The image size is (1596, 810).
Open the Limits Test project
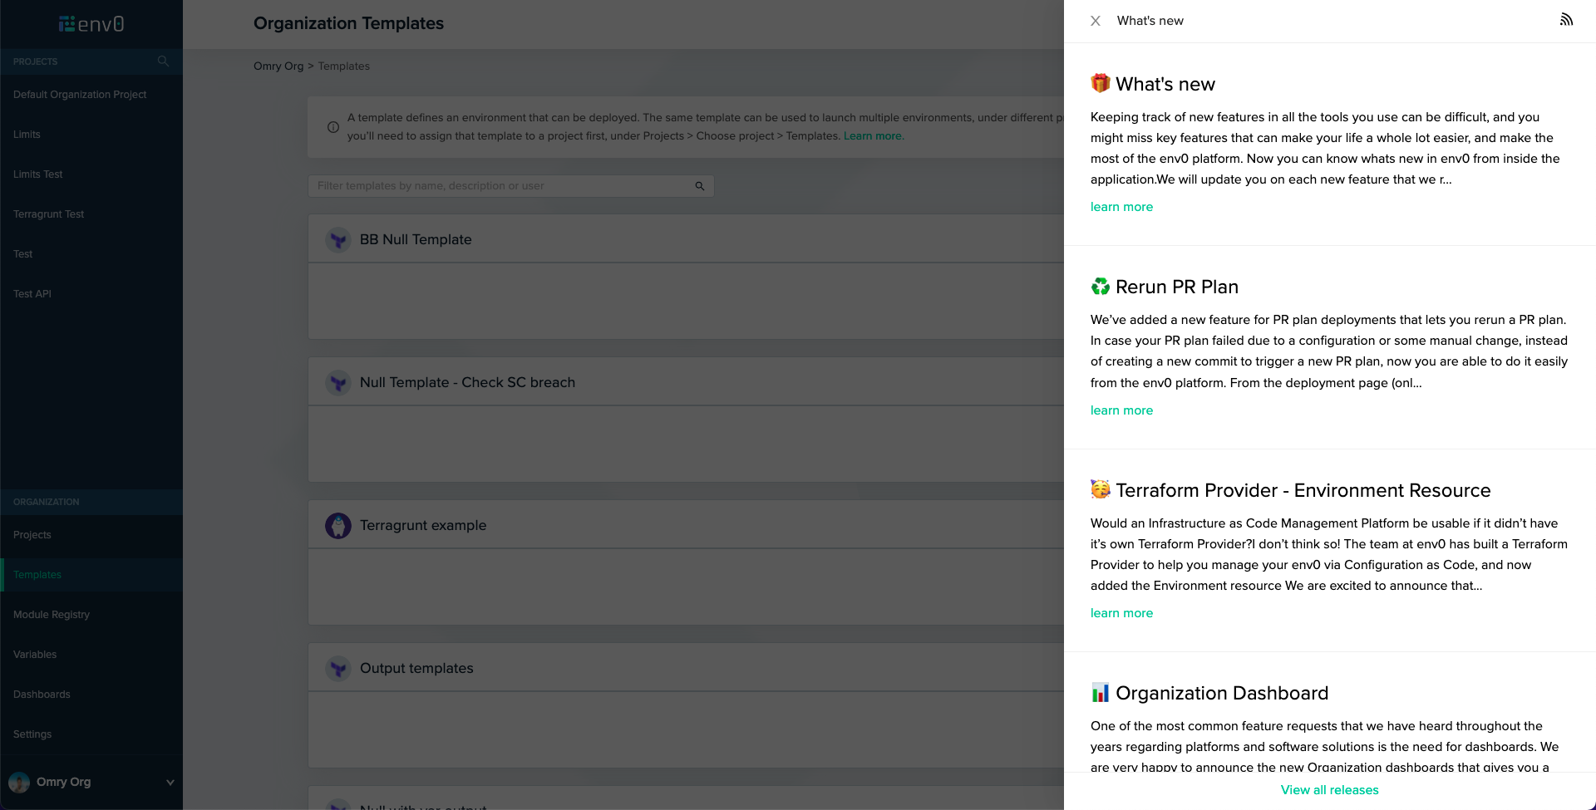coord(38,174)
